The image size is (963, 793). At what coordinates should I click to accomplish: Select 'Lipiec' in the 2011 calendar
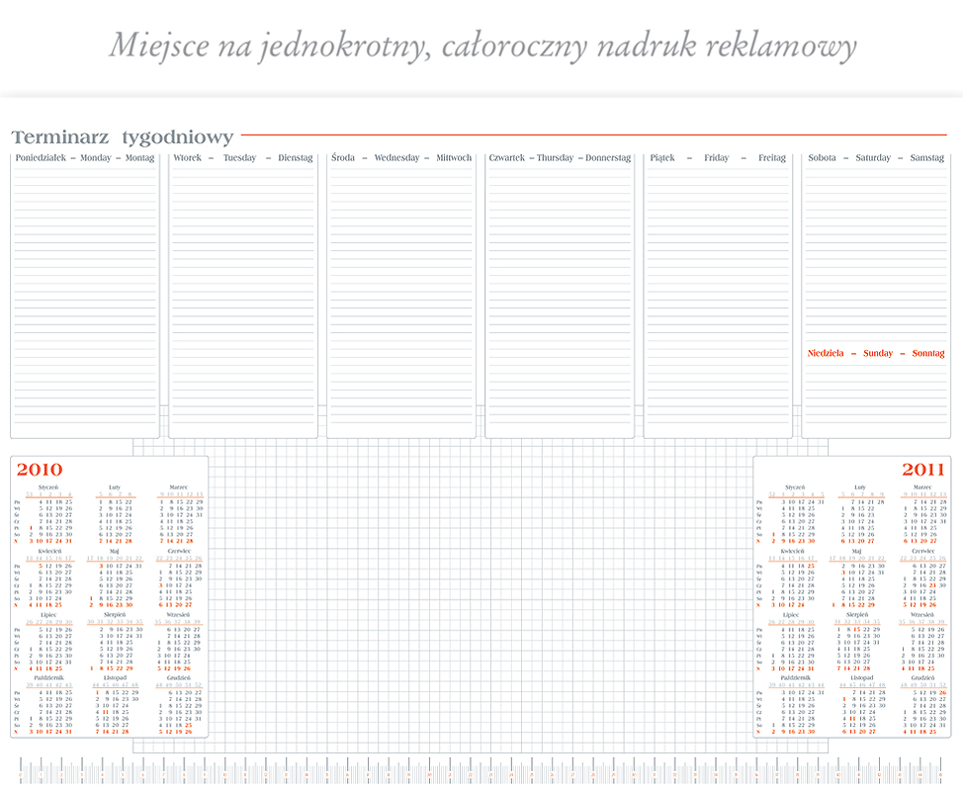pyautogui.click(x=791, y=615)
